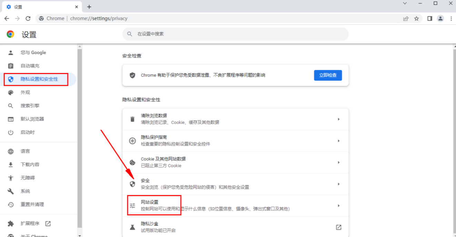The width and height of the screenshot is (456, 237).
Task: Click the settings gear favicon in tab
Action: coord(9,7)
